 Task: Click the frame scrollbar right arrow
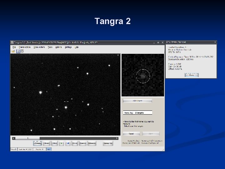(x=117, y=138)
